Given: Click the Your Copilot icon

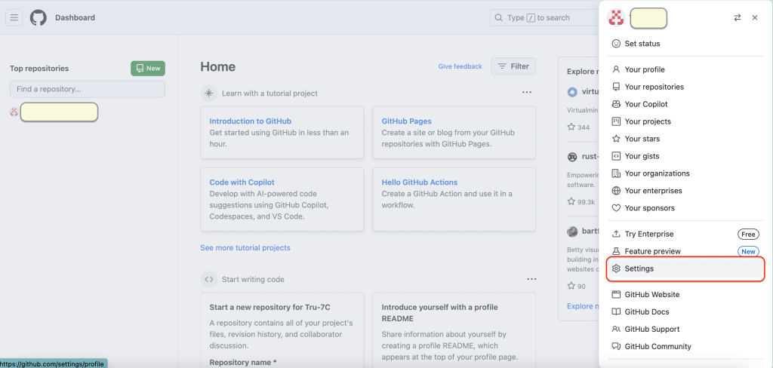Looking at the screenshot, I should [616, 104].
